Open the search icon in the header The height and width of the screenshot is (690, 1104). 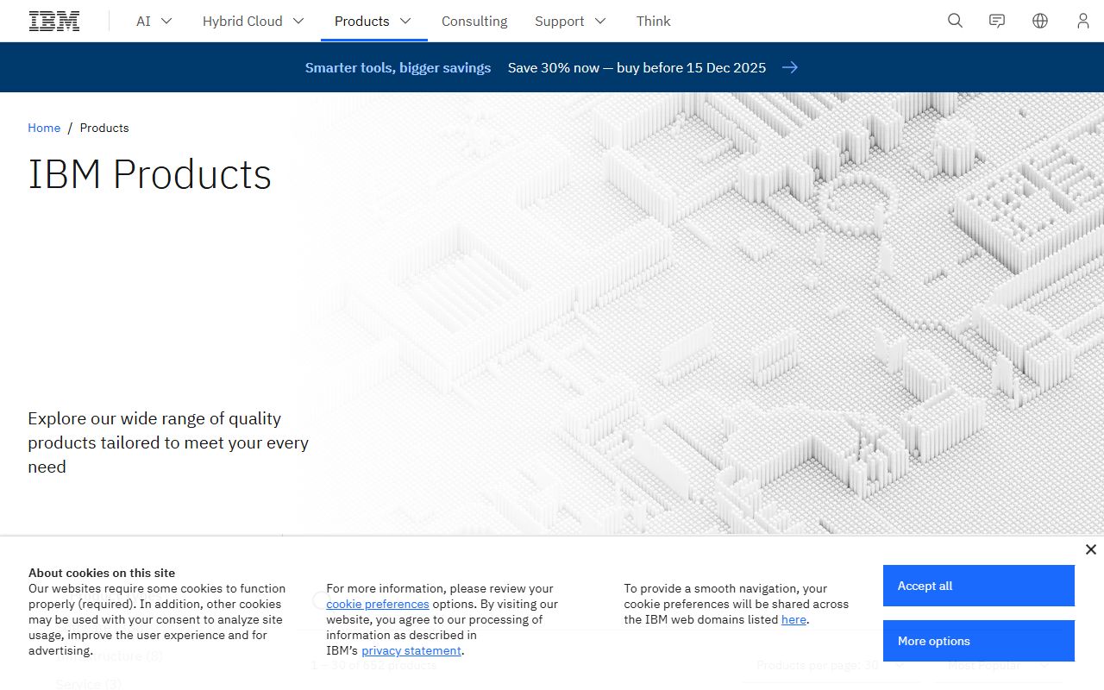[955, 21]
